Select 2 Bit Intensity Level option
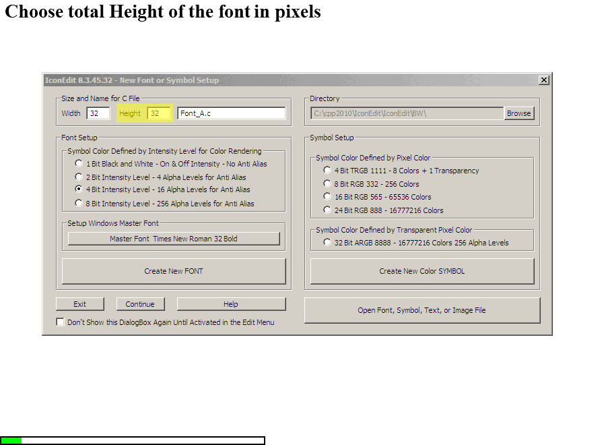Image resolution: width=606 pixels, height=445 pixels. pos(79,177)
